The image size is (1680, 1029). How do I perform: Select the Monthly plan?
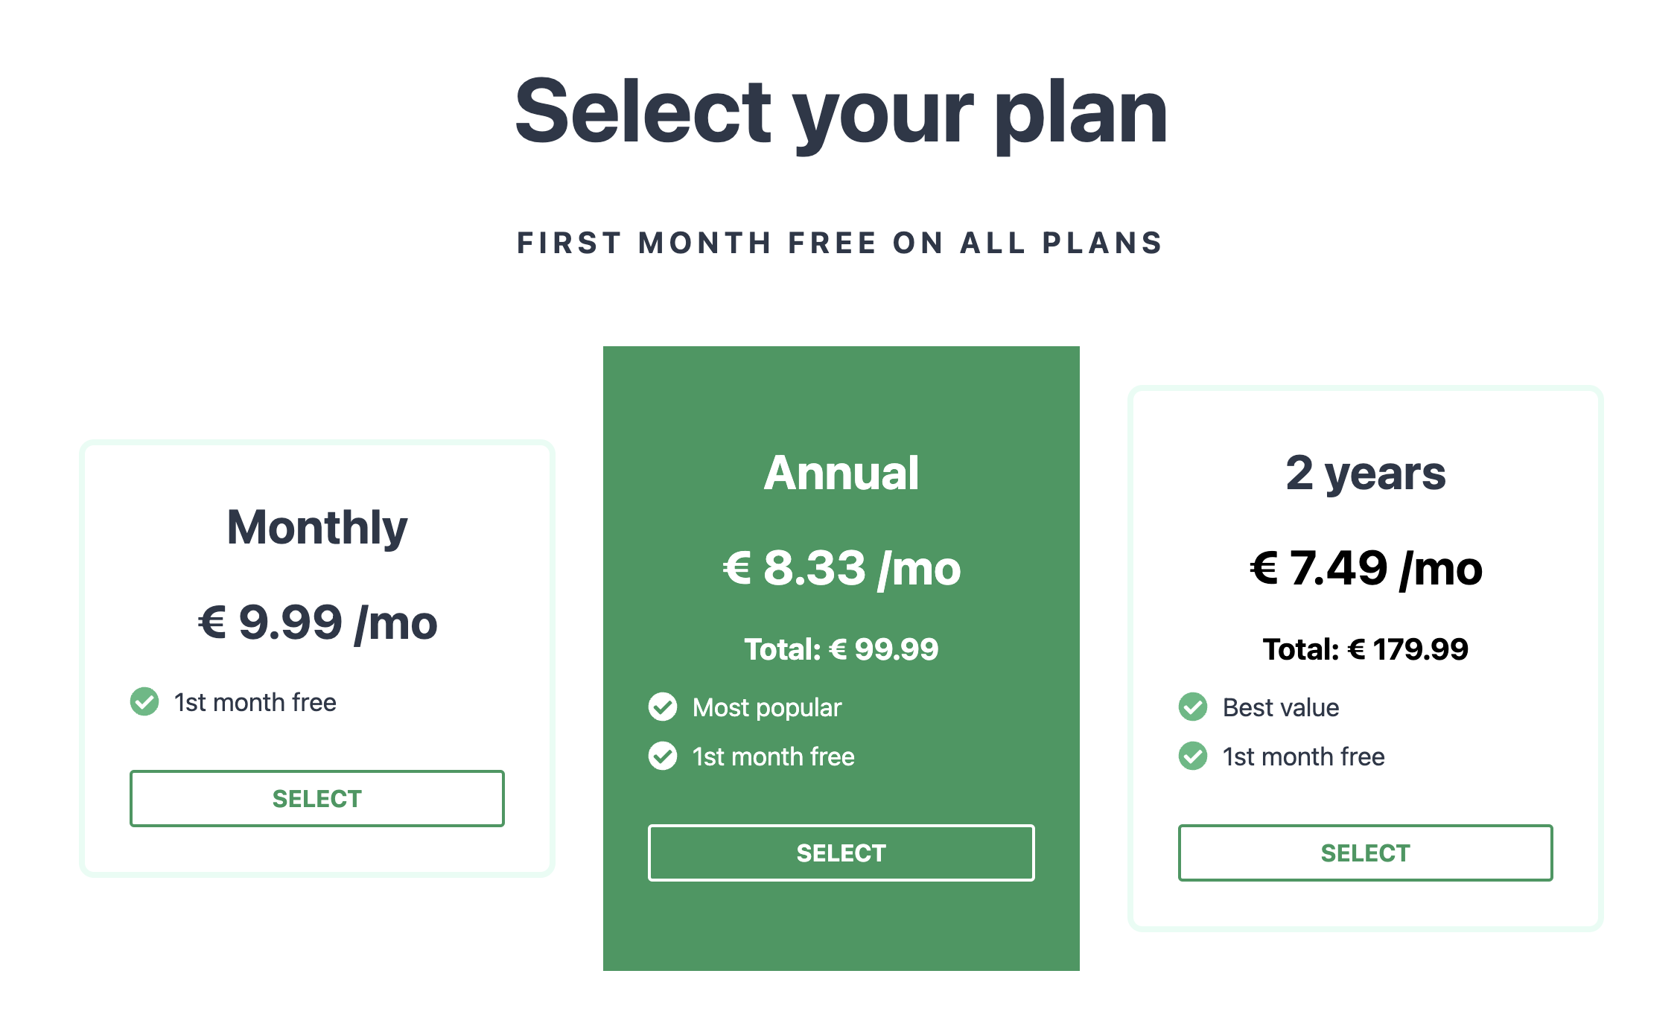click(317, 798)
